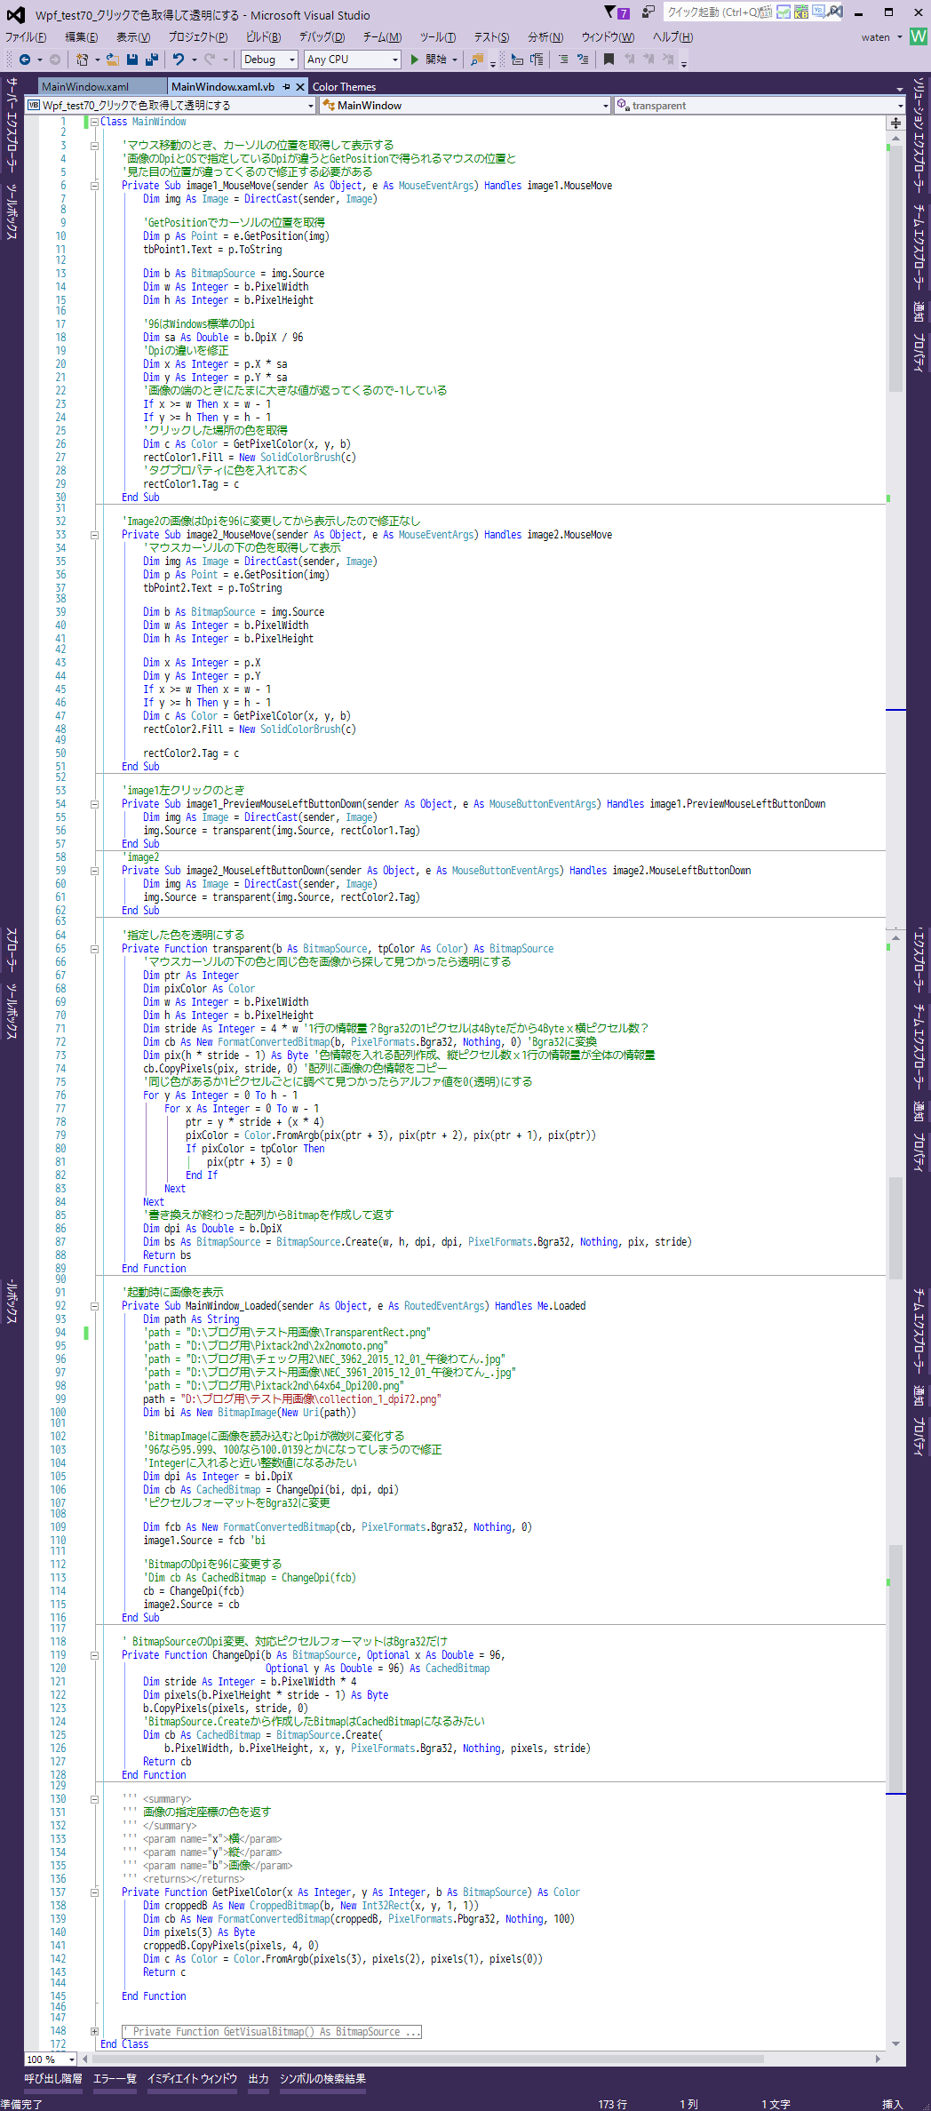
Task: Collapse MainWindow_Loaded sub at line 92
Action: pyautogui.click(x=94, y=1306)
